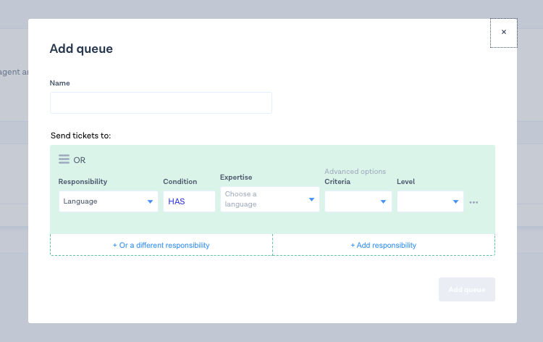Click the Level dropdown caret icon
This screenshot has width=543, height=342.
point(455,201)
